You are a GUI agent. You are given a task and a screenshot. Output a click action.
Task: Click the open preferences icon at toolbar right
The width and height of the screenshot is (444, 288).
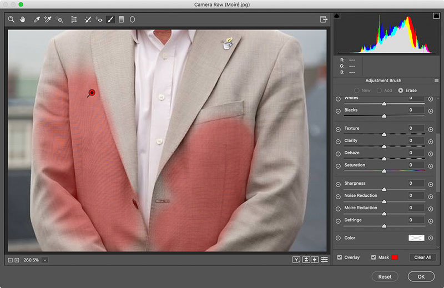324,19
